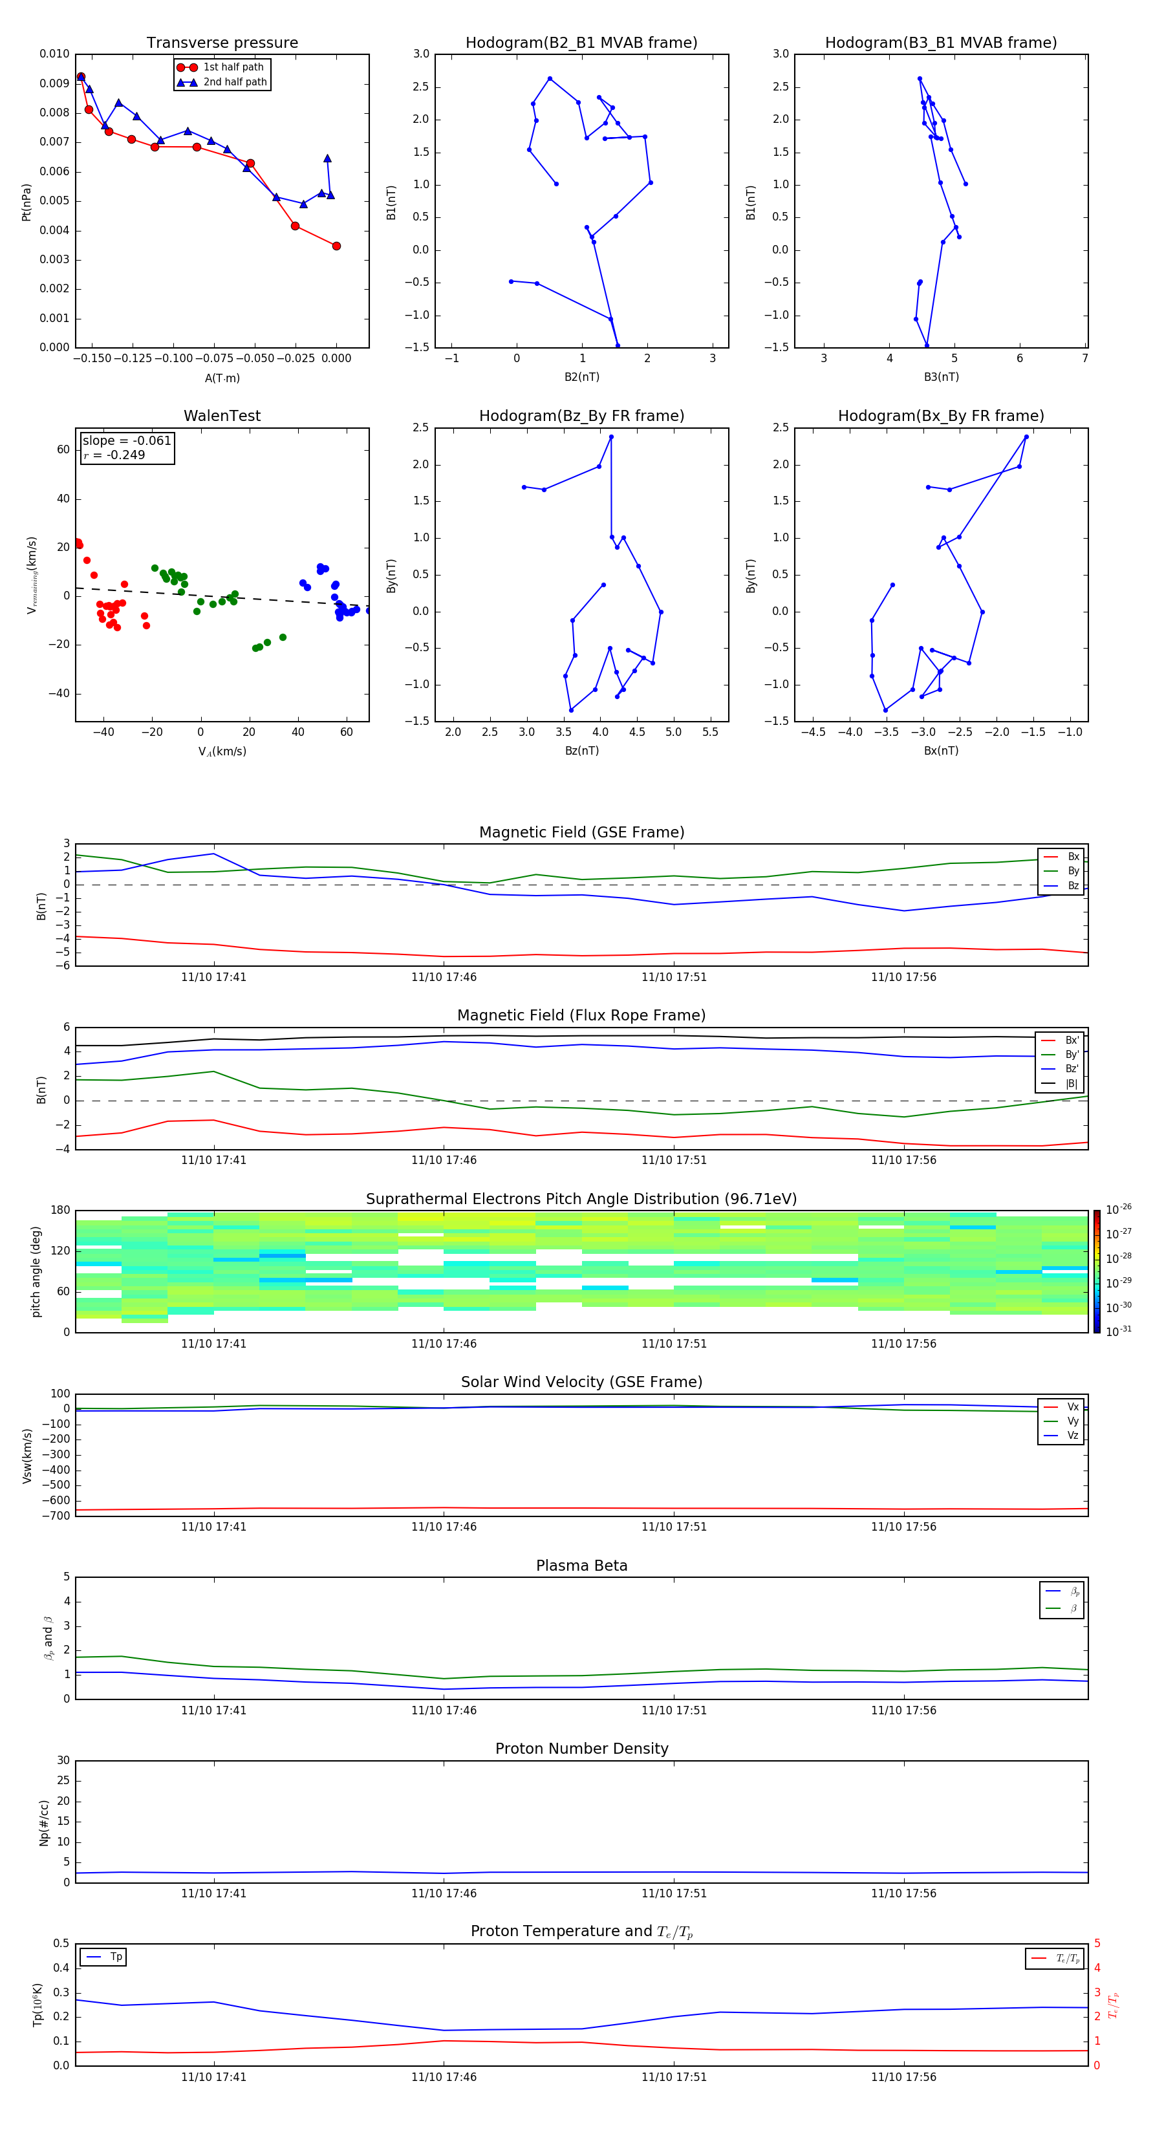Image resolution: width=1164 pixels, height=2134 pixels.
Task: Click 11/10 17:56 tick under Proton Number Density plot
Action: 903,1893
